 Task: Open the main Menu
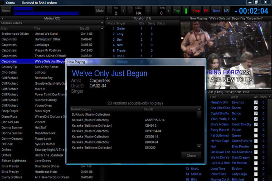point(6,11)
